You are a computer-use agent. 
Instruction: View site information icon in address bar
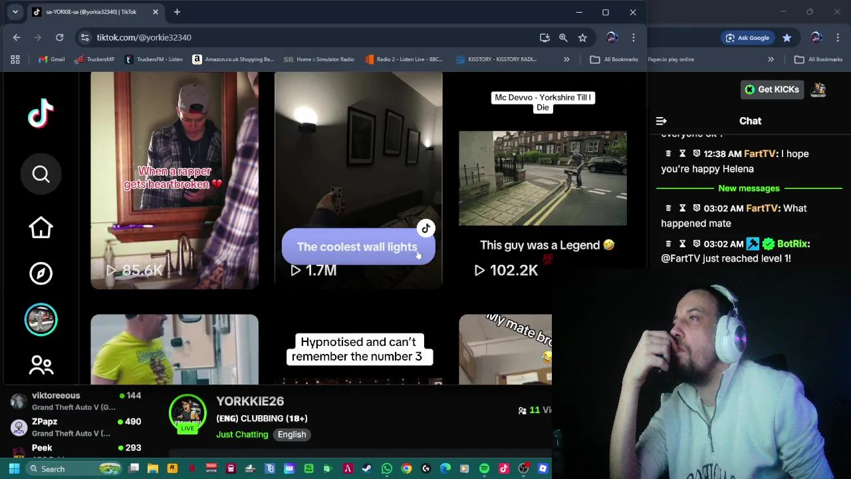coord(83,37)
